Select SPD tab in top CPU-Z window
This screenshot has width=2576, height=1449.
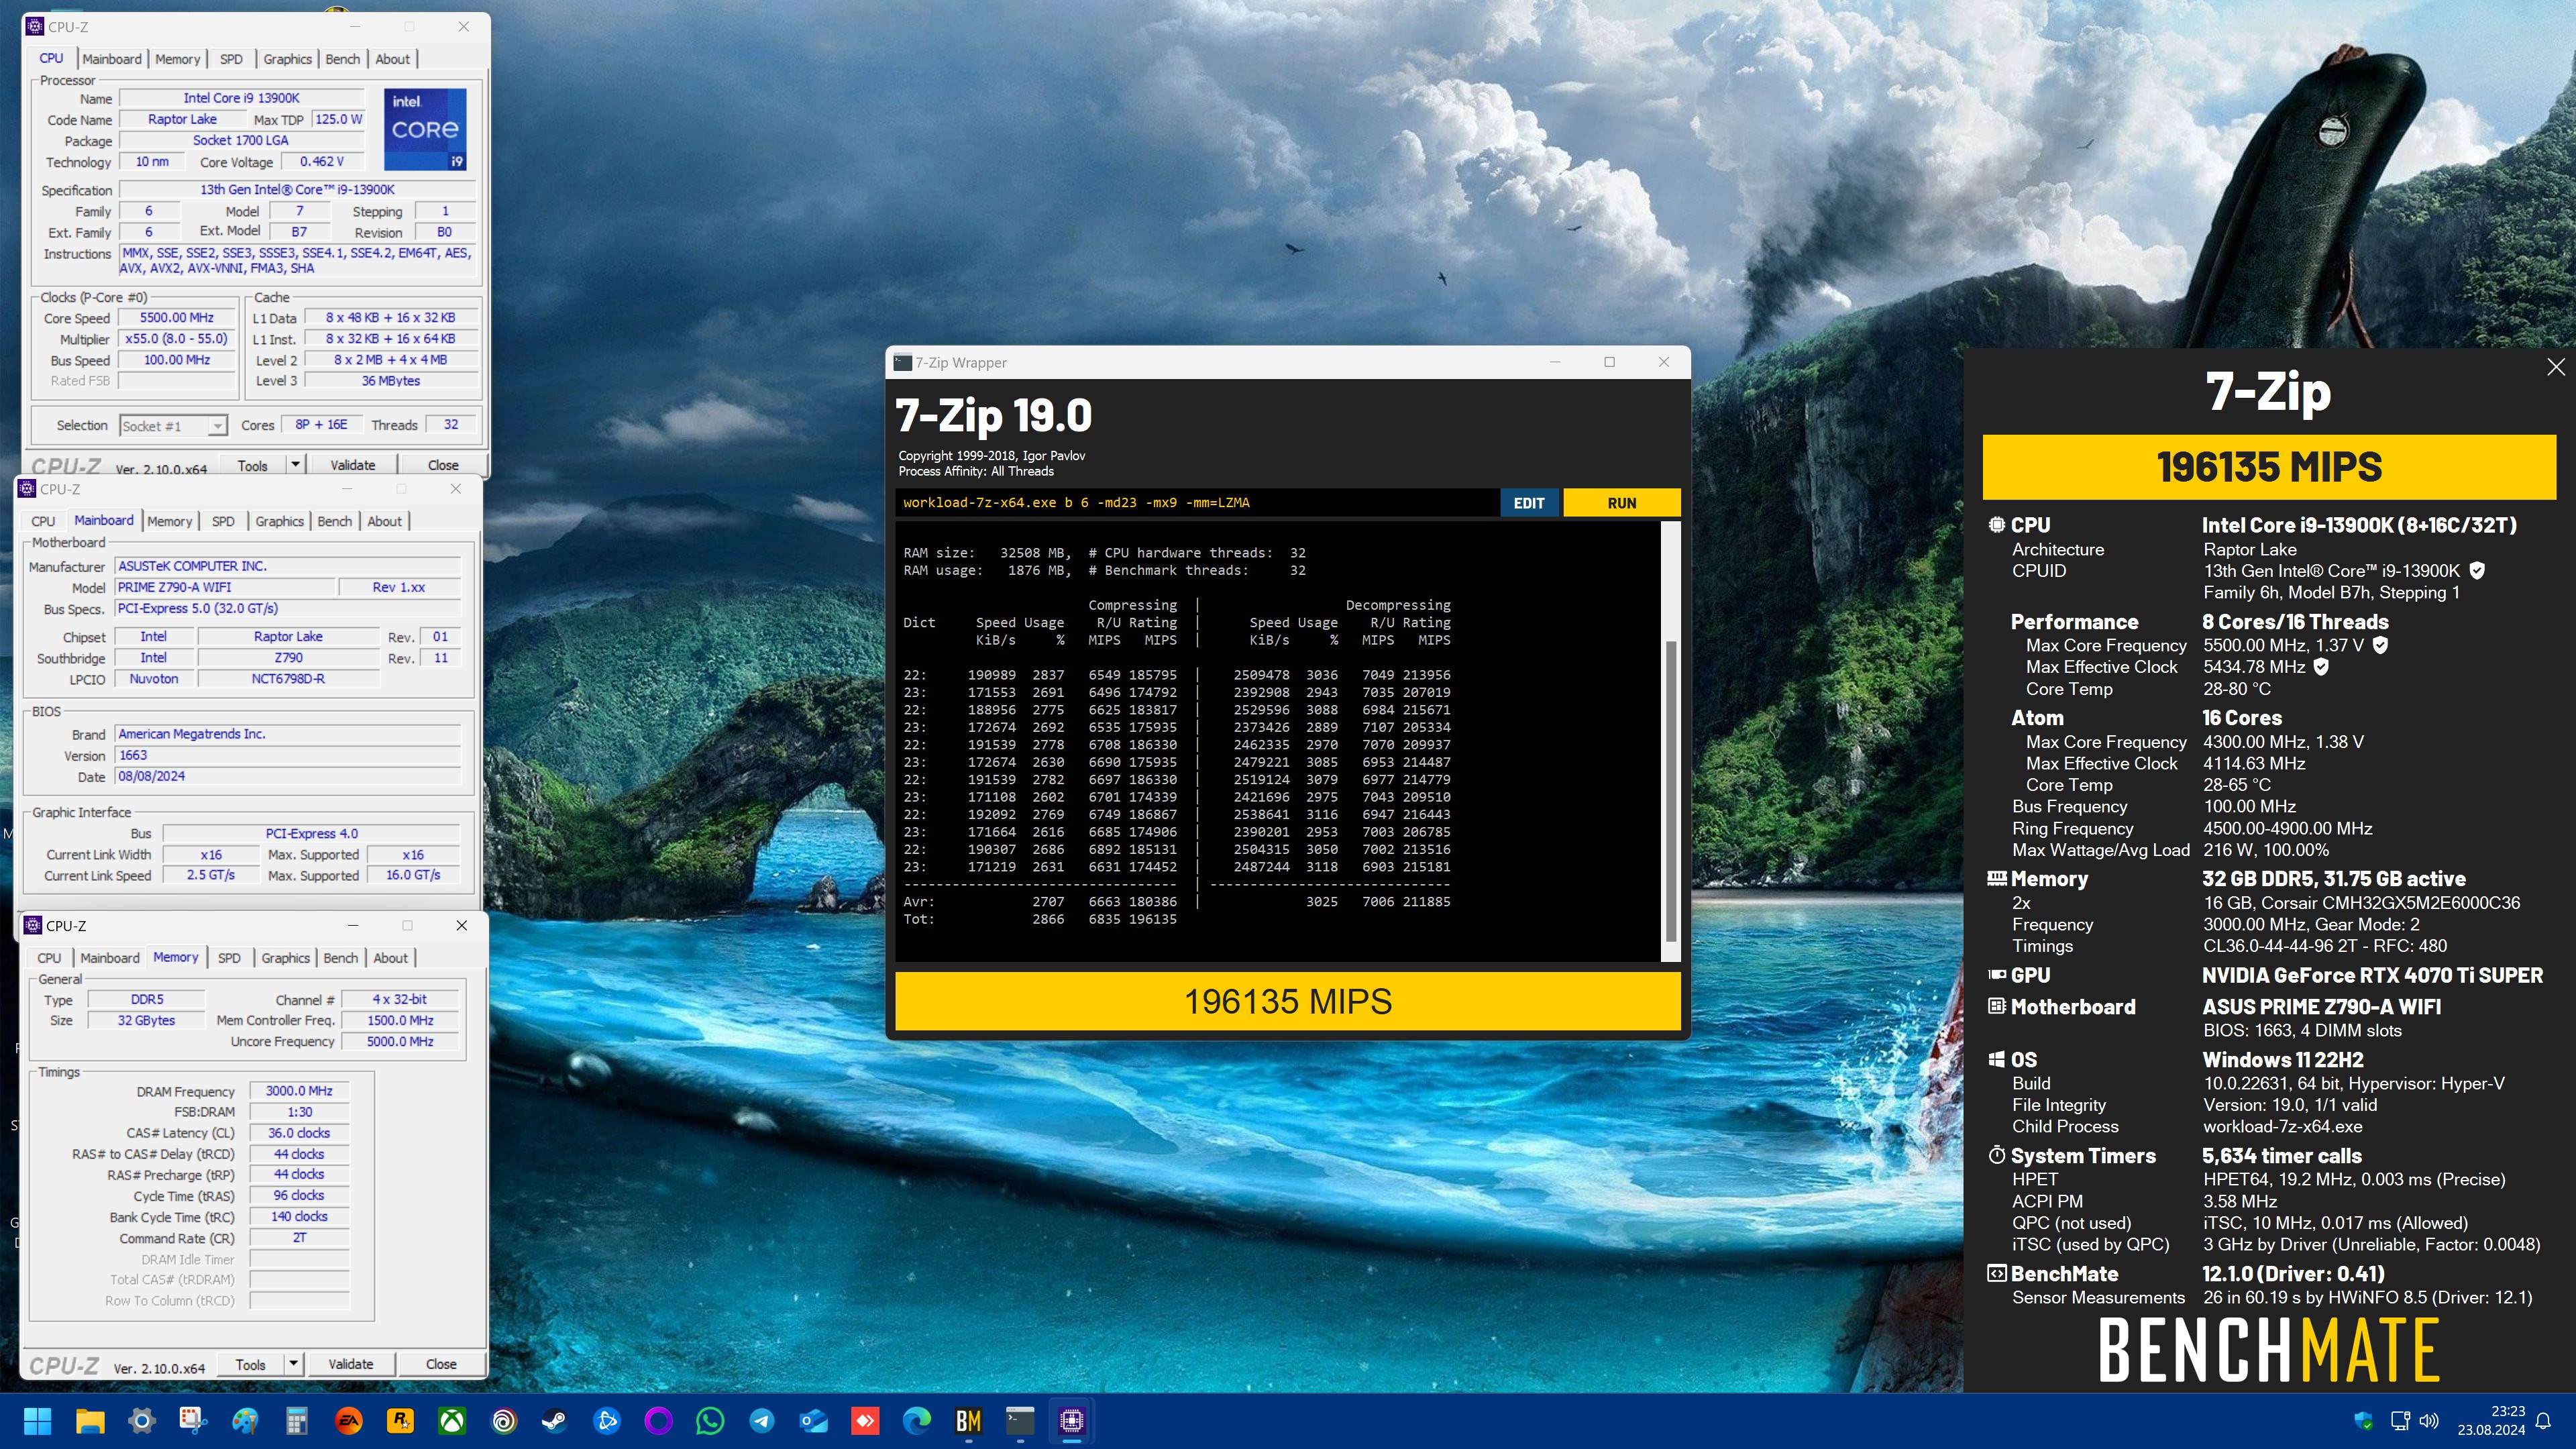[x=231, y=59]
